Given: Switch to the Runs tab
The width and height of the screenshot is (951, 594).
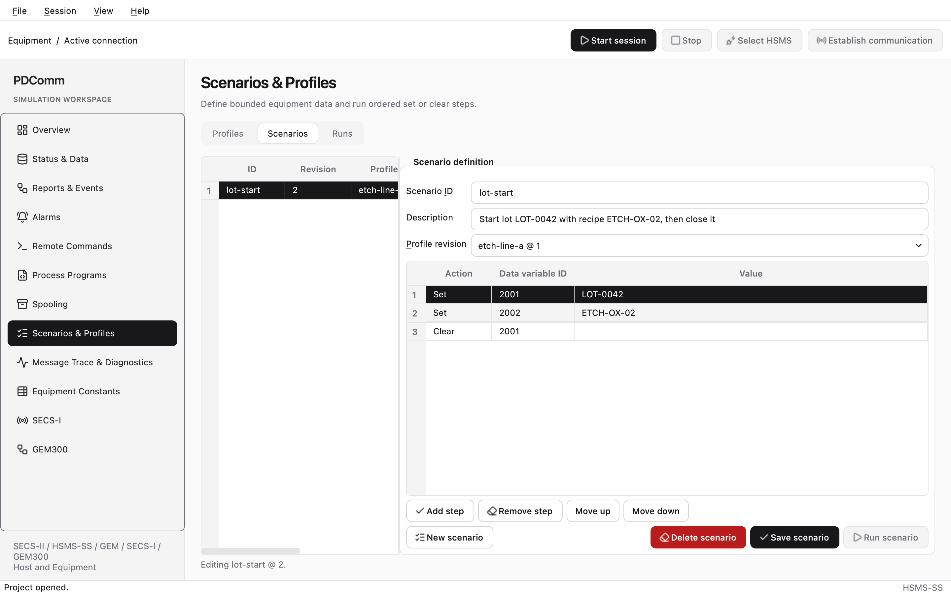Looking at the screenshot, I should [342, 134].
